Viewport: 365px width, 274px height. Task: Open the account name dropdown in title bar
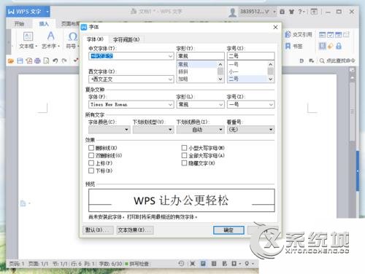pyautogui.click(x=274, y=12)
